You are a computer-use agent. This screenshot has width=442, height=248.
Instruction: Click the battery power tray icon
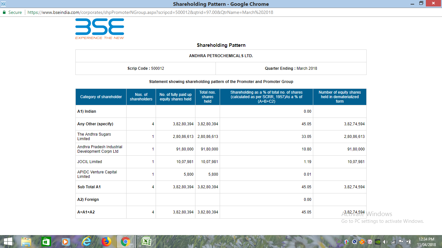[409, 242]
